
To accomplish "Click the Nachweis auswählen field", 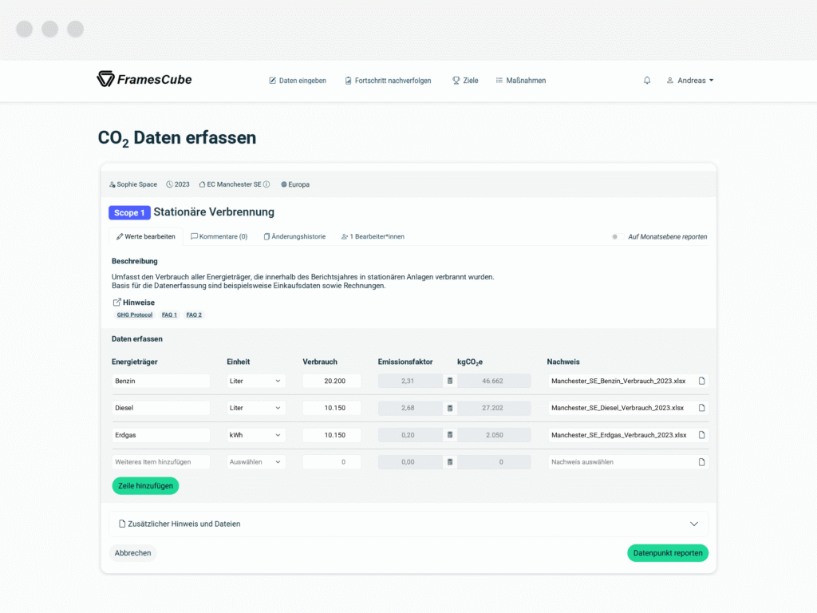I will tap(628, 462).
